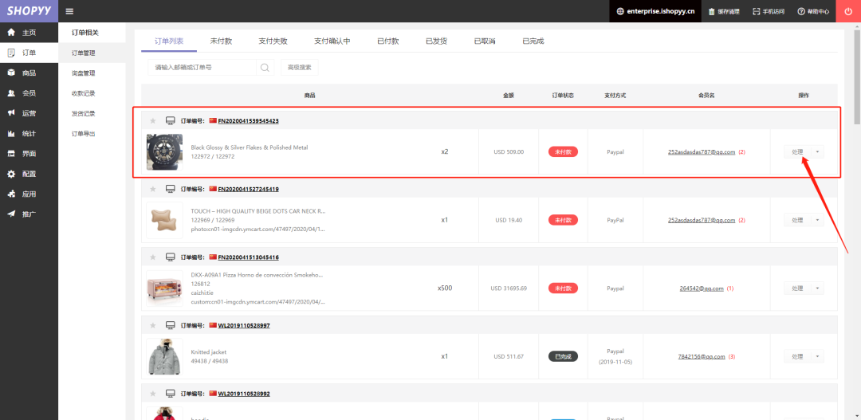Open order link FN2020041539545423
This screenshot has height=420, width=861.
[x=248, y=121]
